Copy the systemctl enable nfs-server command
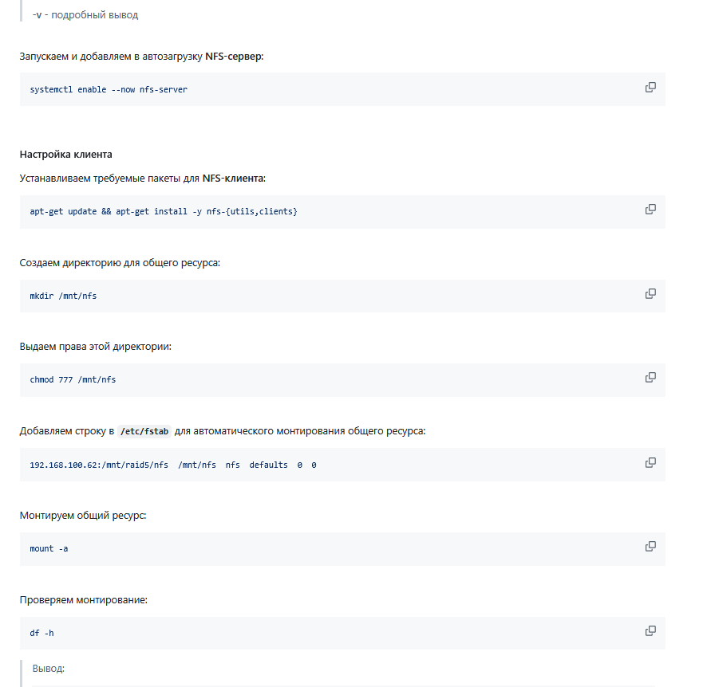The height and width of the screenshot is (687, 703). tap(650, 88)
